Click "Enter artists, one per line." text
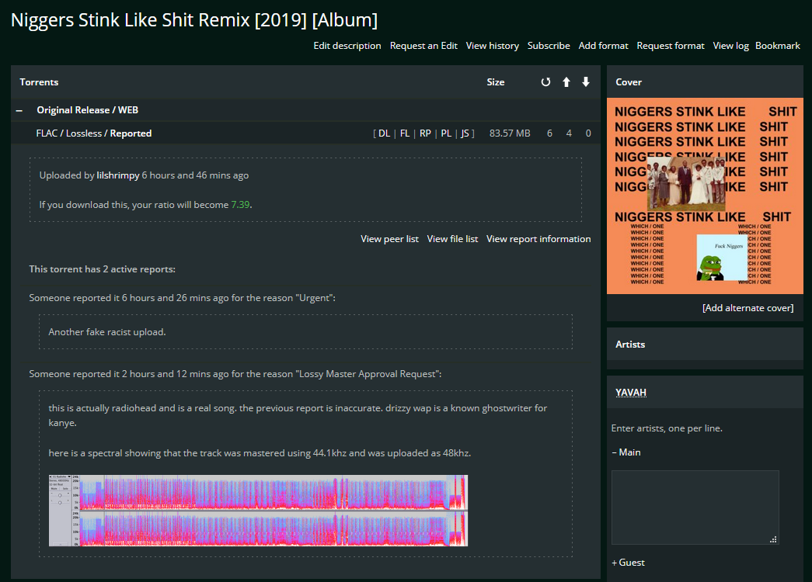 [667, 428]
